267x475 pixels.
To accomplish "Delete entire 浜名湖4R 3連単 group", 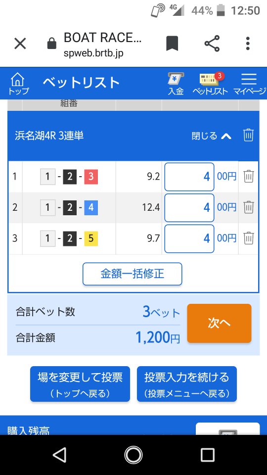I will pyautogui.click(x=249, y=135).
